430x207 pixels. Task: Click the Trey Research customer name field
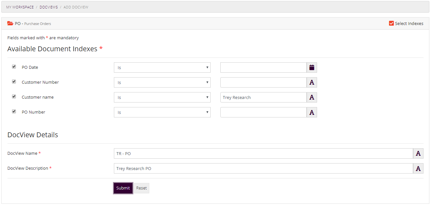click(263, 97)
